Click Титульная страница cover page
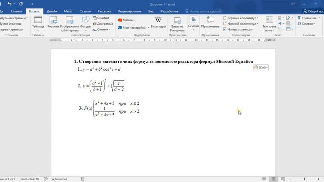 (14, 18)
